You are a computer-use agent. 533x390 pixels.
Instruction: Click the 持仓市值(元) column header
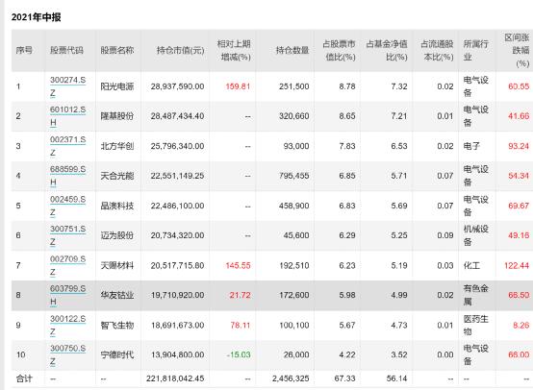(180, 51)
